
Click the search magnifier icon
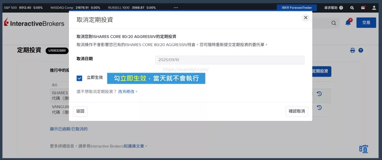point(334,23)
